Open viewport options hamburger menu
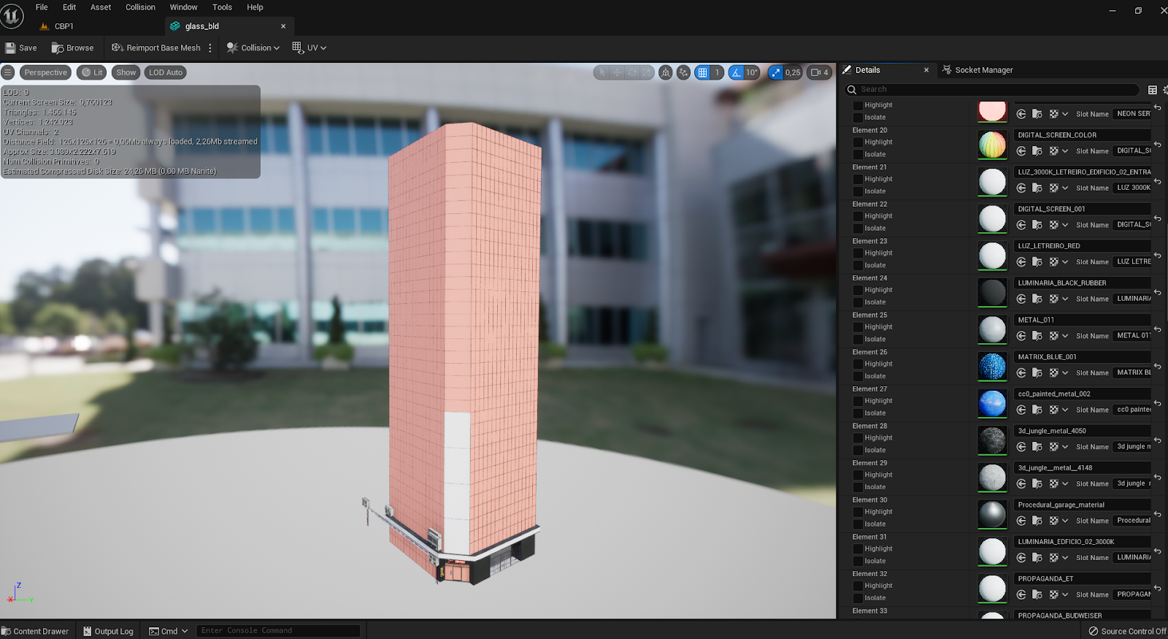This screenshot has height=639, width=1168. tap(8, 72)
